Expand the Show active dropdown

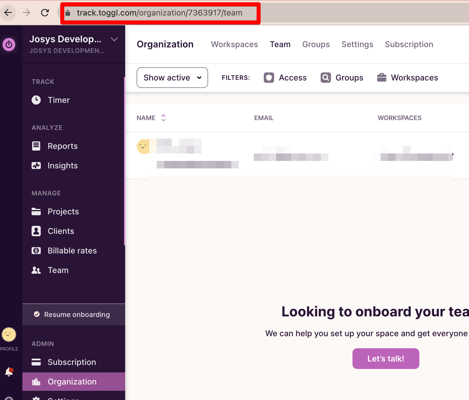(x=172, y=78)
